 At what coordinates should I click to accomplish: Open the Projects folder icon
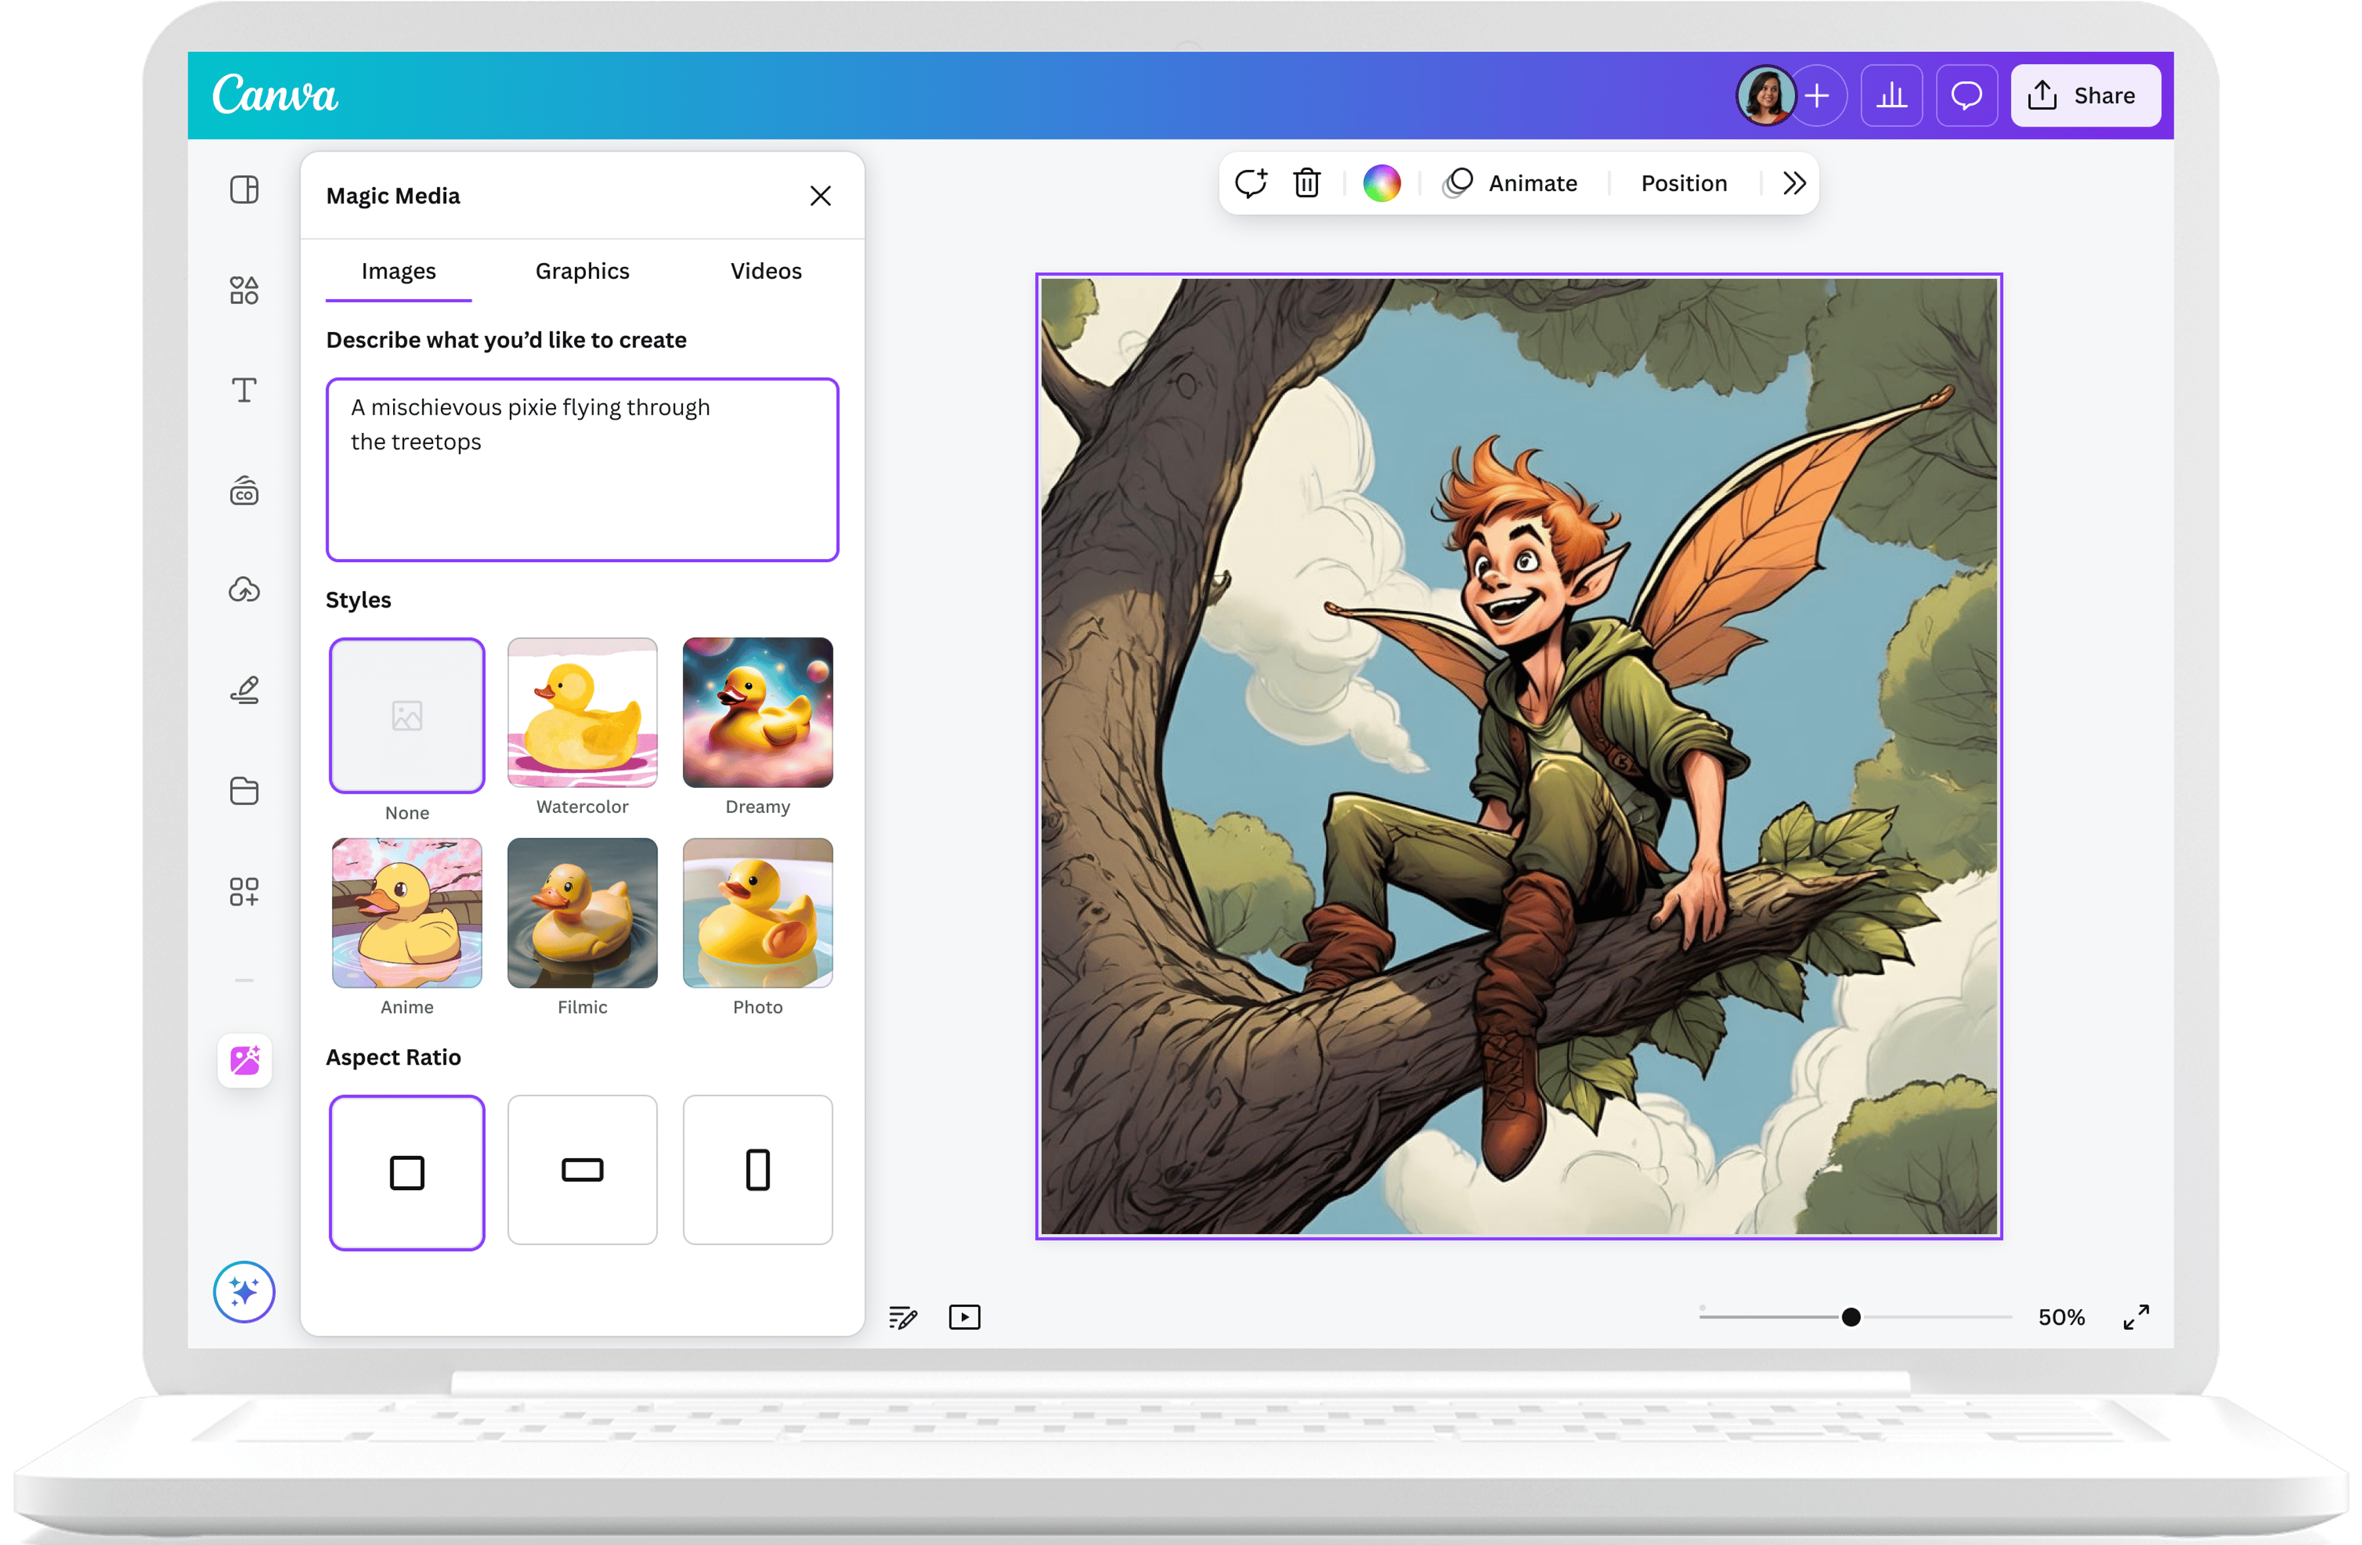pos(244,791)
